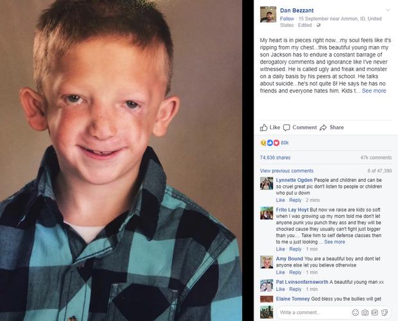Click the 74,636 shares link
The width and height of the screenshot is (398, 321).
pyautogui.click(x=275, y=158)
